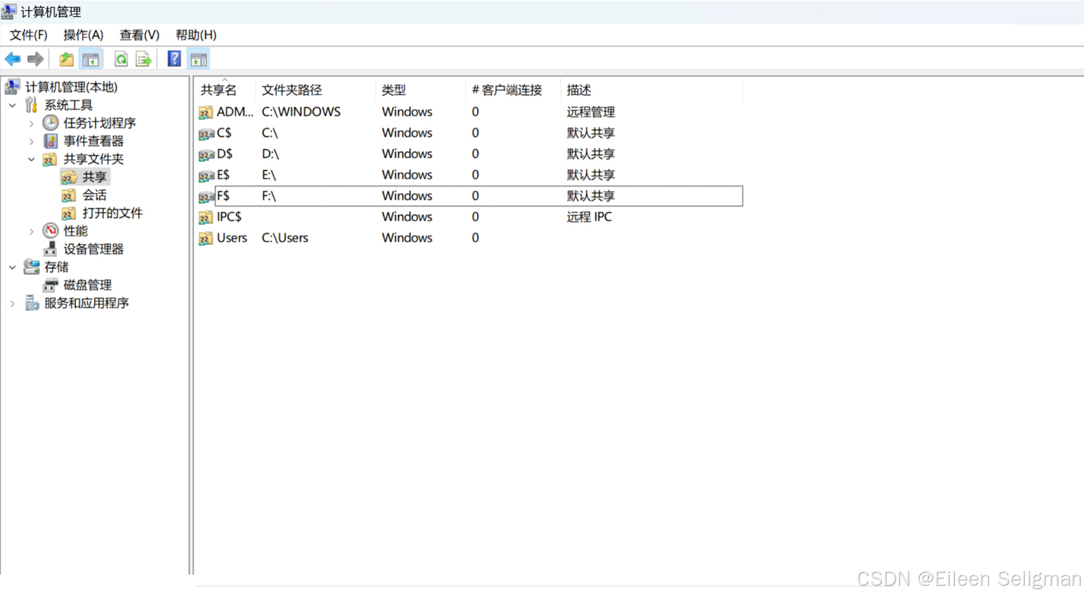Click the 存储 storage icon
Image resolution: width=1084 pixels, height=597 pixels.
tap(32, 267)
